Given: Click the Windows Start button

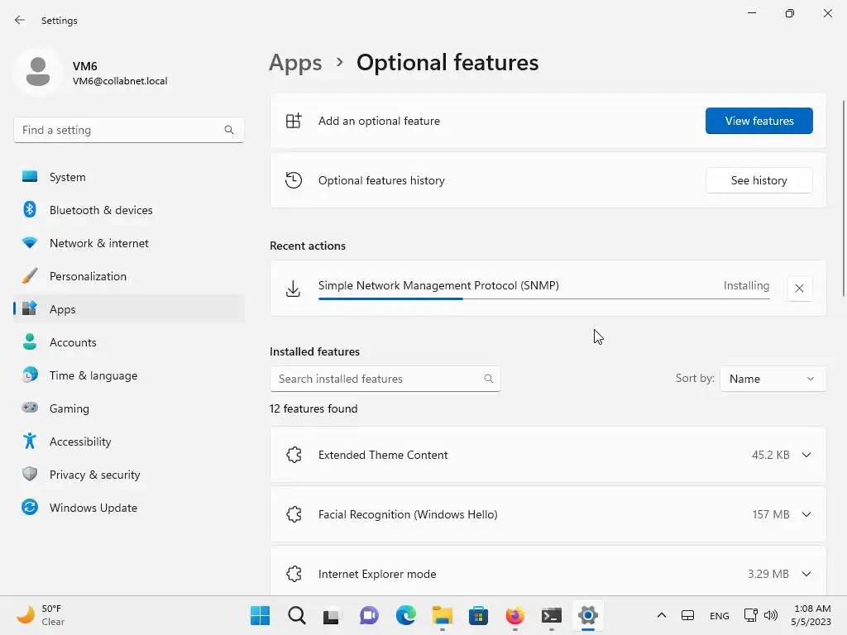Looking at the screenshot, I should coord(260,616).
